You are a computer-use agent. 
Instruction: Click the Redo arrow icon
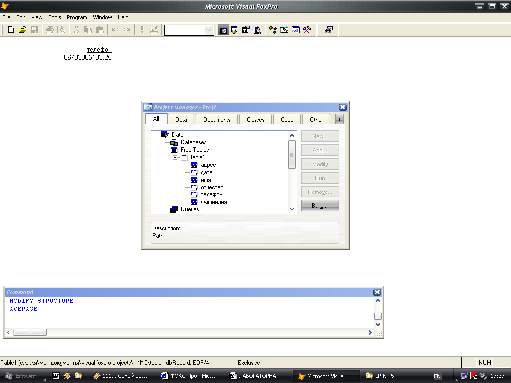(127, 30)
